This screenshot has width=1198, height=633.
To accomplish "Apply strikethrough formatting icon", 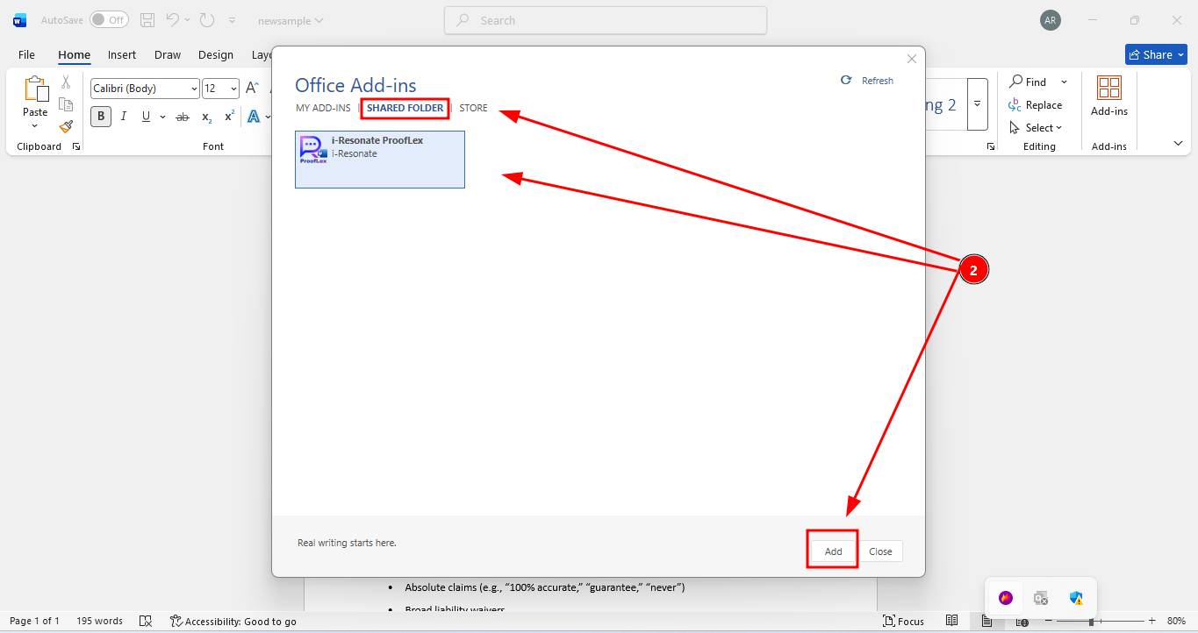I will click(183, 117).
